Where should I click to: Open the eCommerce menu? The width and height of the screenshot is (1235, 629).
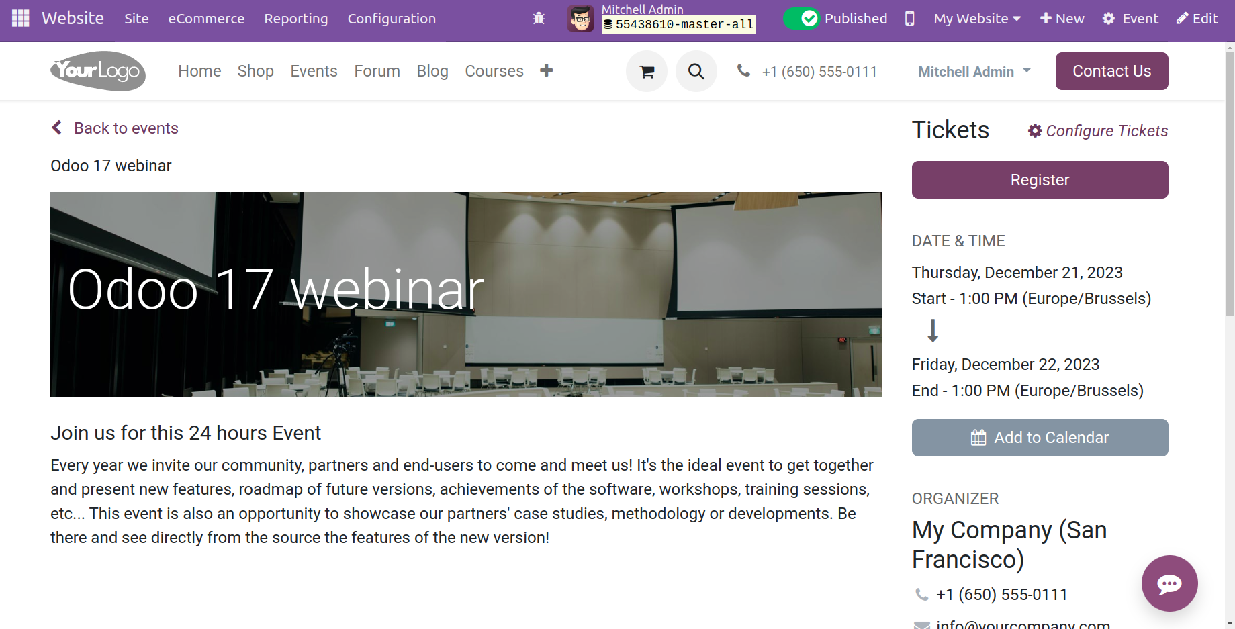tap(206, 19)
